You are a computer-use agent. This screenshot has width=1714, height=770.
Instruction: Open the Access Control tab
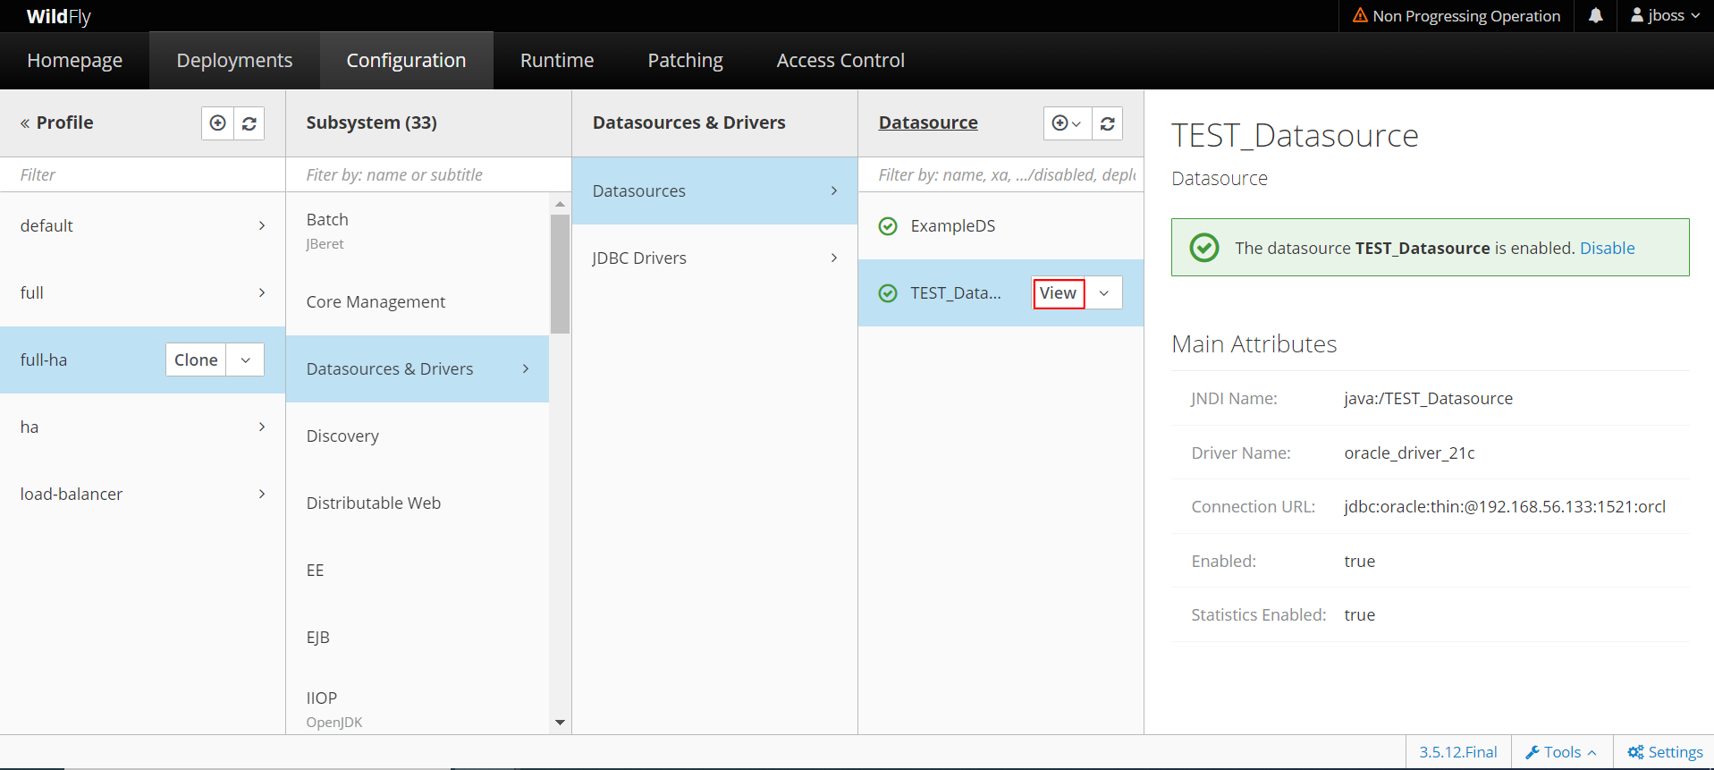(x=840, y=61)
